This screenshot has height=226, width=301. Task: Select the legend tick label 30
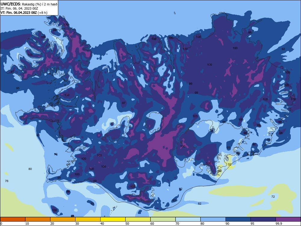77,224
